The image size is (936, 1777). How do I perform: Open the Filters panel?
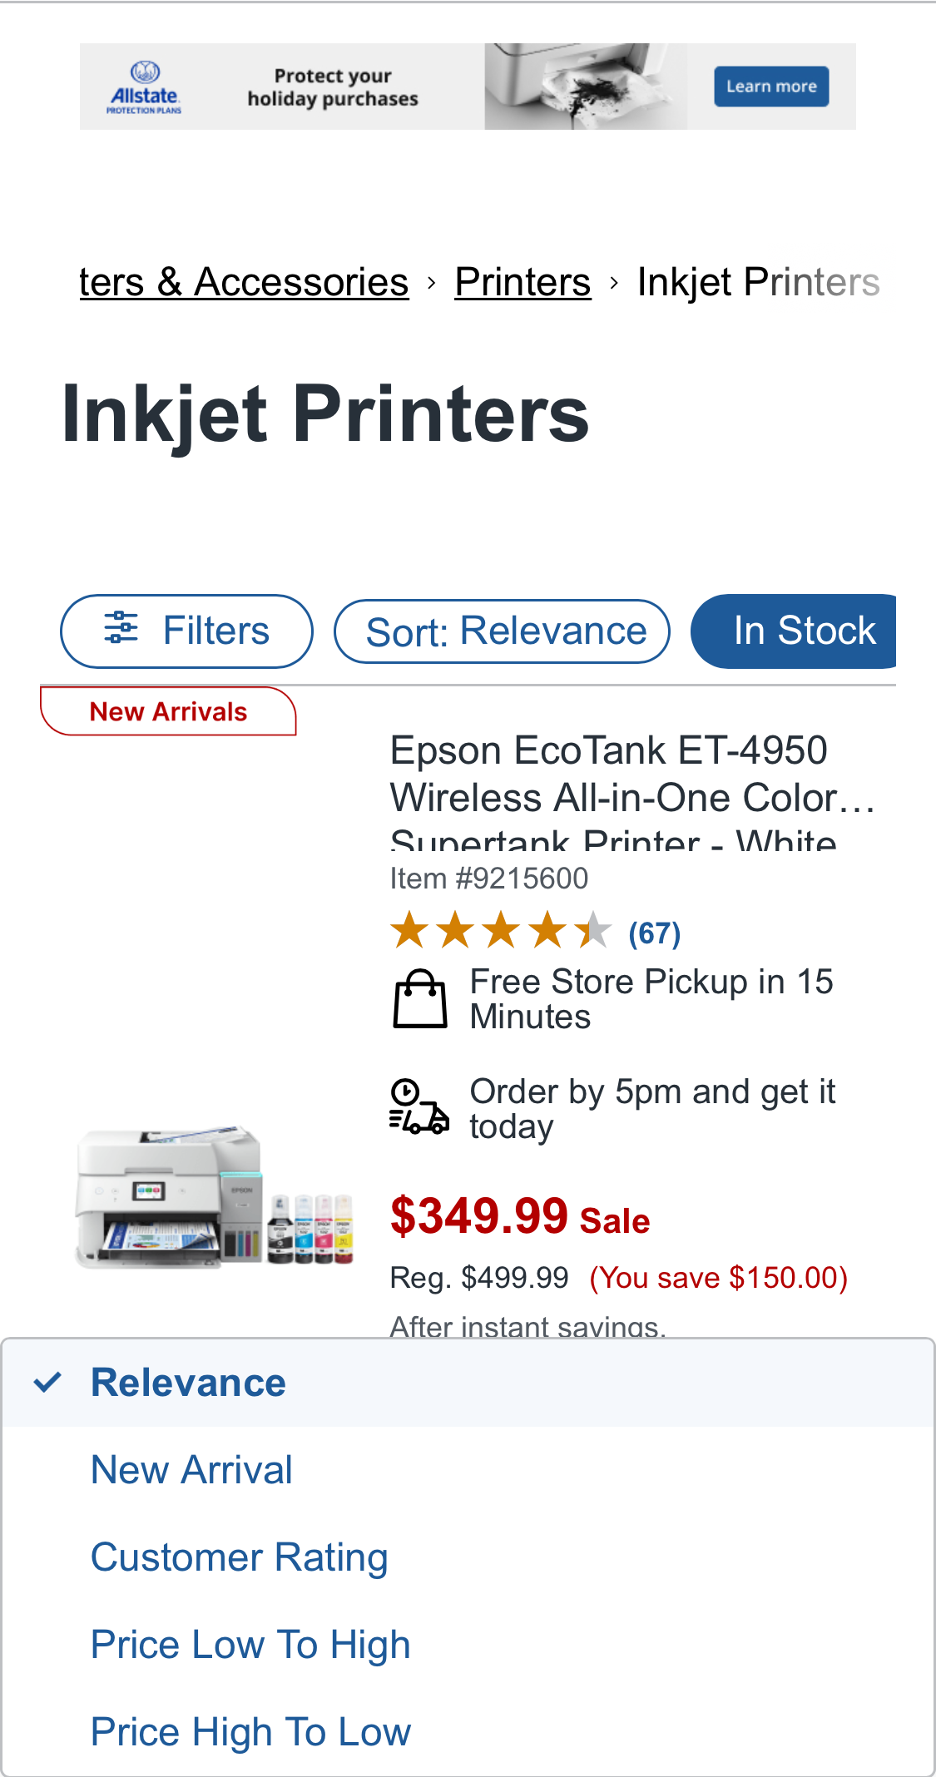(186, 631)
